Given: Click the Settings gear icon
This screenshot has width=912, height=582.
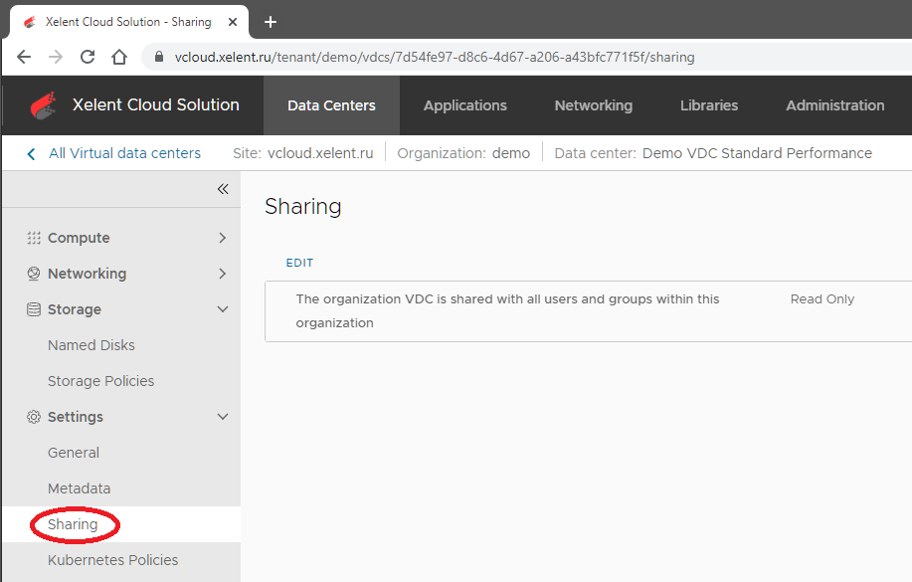Looking at the screenshot, I should point(34,417).
